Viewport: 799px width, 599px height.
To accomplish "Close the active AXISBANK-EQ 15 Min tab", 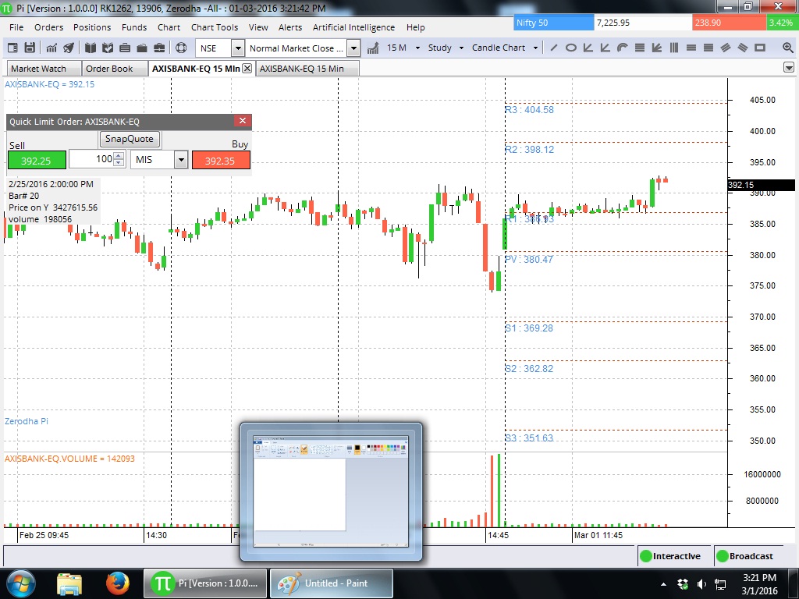I will (247, 69).
